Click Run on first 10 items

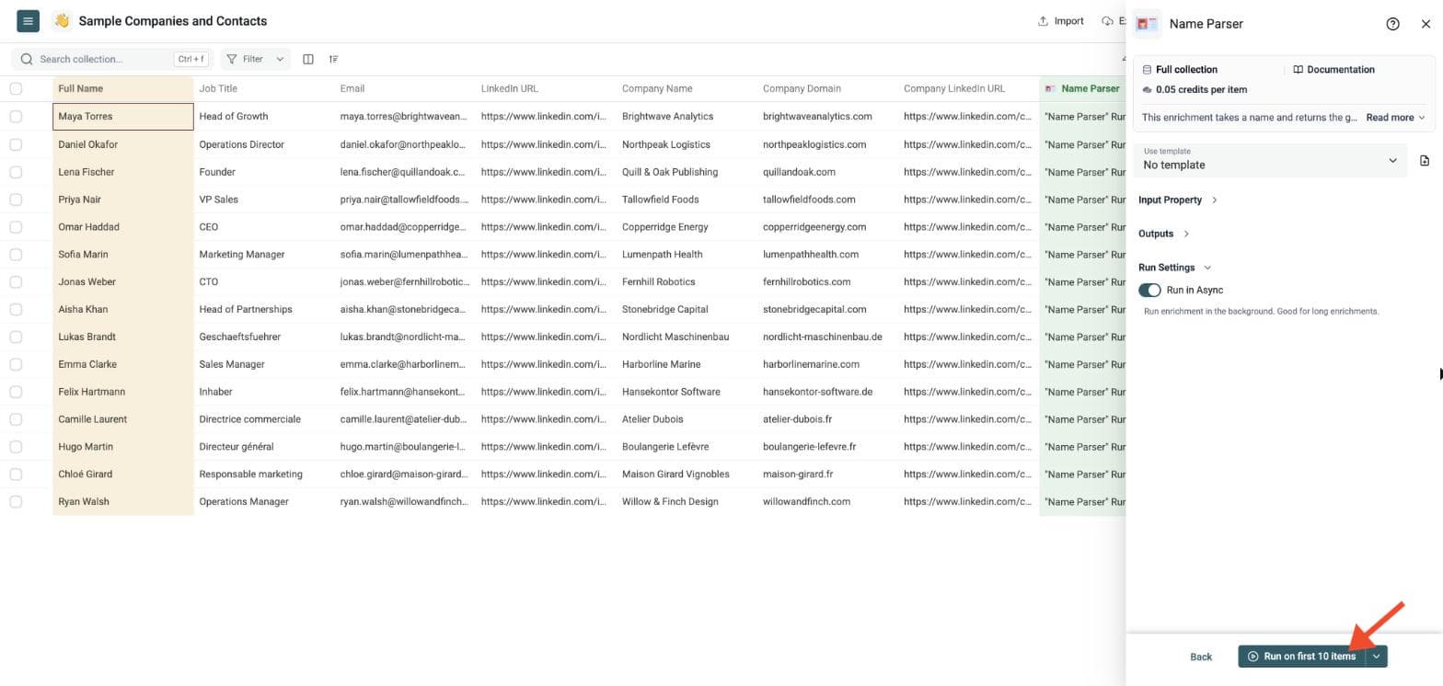[1302, 657]
